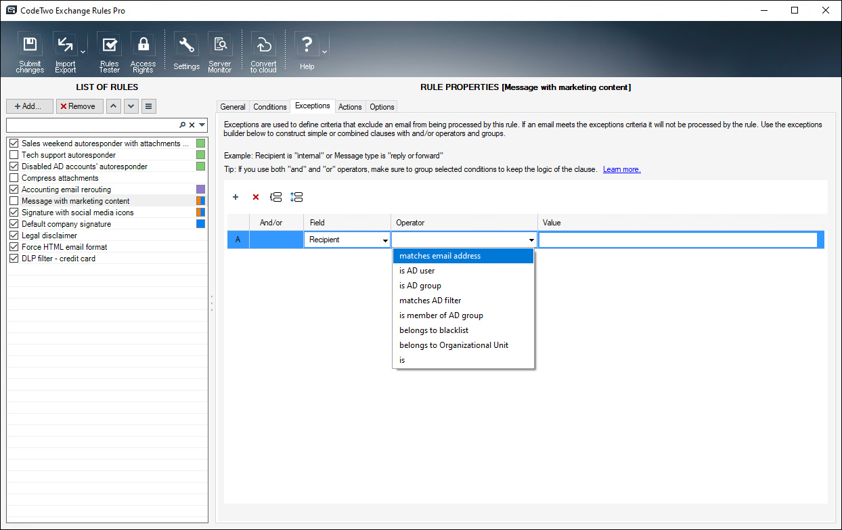This screenshot has width=842, height=530.
Task: Collapse the Operator dropdown list
Action: (531, 240)
